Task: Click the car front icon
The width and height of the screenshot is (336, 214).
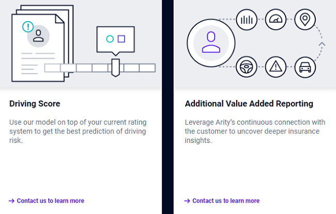Action: pos(305,67)
